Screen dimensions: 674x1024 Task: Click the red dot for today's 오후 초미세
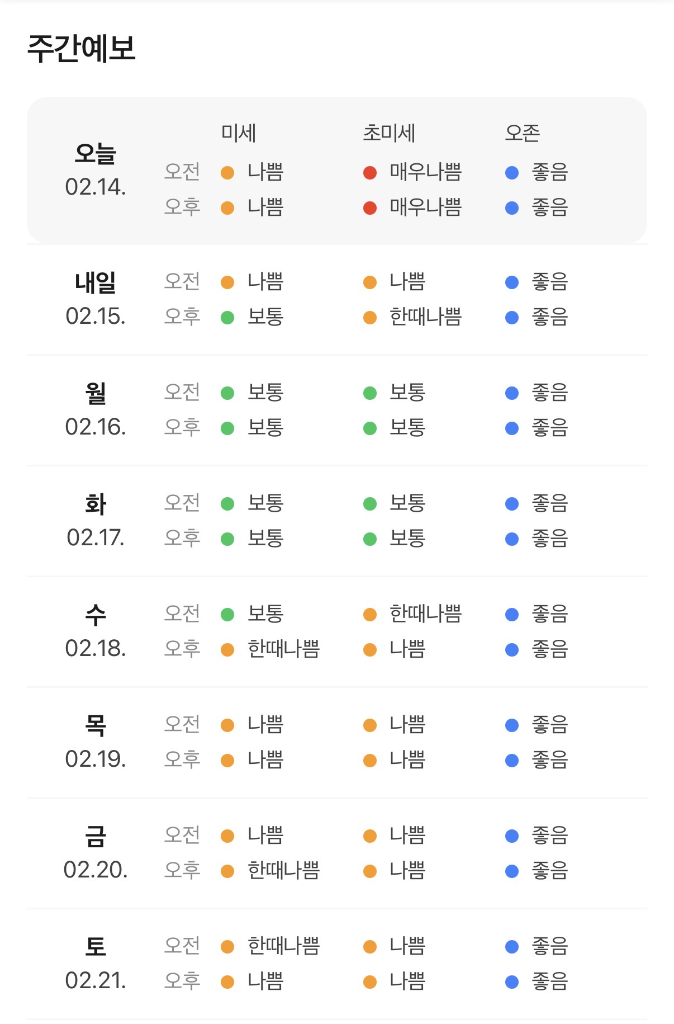(x=369, y=208)
